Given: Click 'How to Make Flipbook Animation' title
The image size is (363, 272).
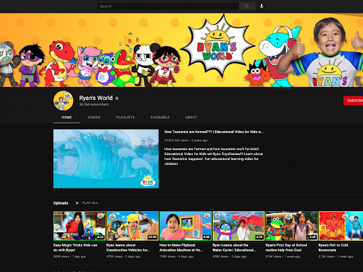Looking at the screenshot, I should 181,248.
